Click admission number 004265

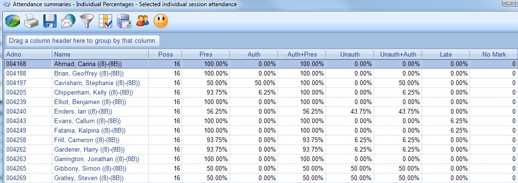point(16,169)
